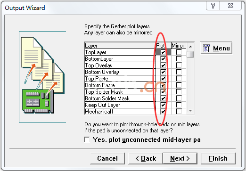The height and width of the screenshot is (171, 246).
Task: Toggle Plot checkbox for Bottom Paste
Action: 163,85
